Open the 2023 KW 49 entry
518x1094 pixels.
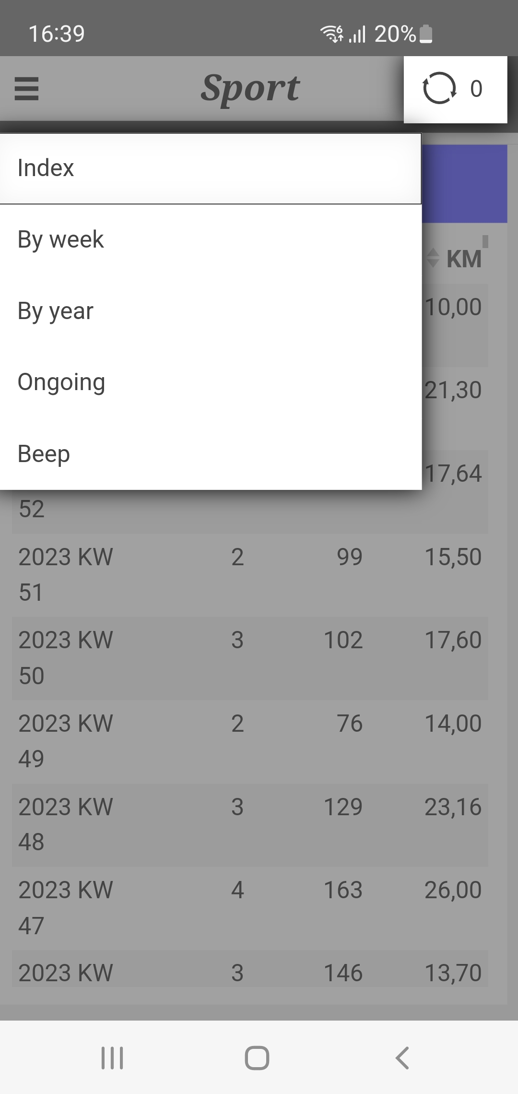(249, 741)
